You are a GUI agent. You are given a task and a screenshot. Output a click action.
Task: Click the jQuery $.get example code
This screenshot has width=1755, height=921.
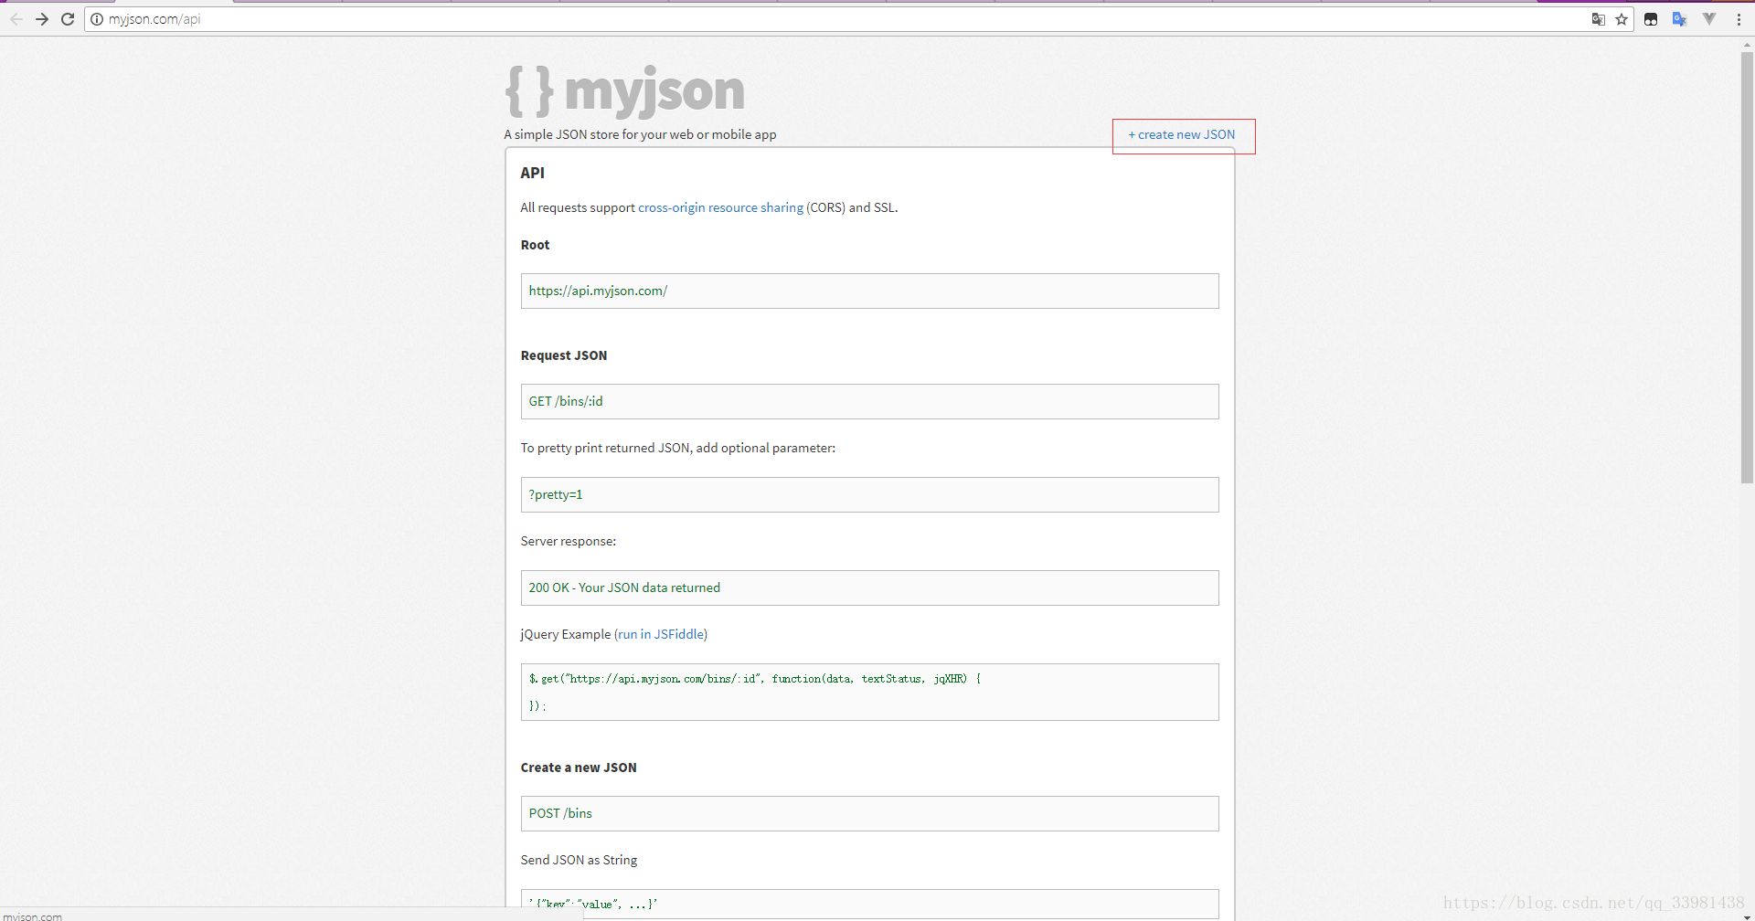(869, 692)
